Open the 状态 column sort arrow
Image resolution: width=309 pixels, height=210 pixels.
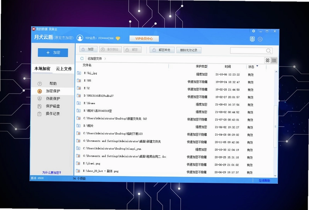257,66
